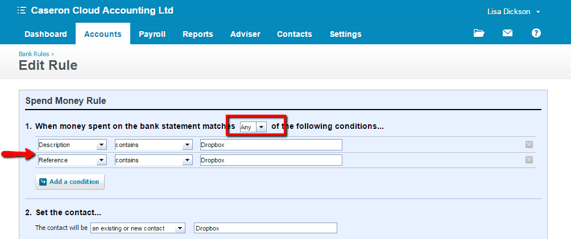Open the Adviser tab
The height and width of the screenshot is (239, 571).
pos(246,34)
